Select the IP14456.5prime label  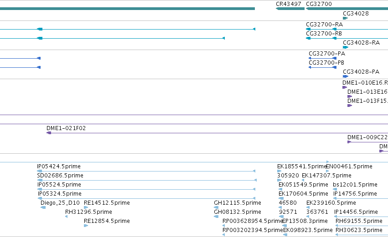coord(356,212)
